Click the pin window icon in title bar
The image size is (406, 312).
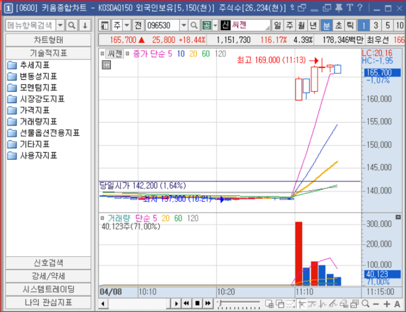pos(339,8)
